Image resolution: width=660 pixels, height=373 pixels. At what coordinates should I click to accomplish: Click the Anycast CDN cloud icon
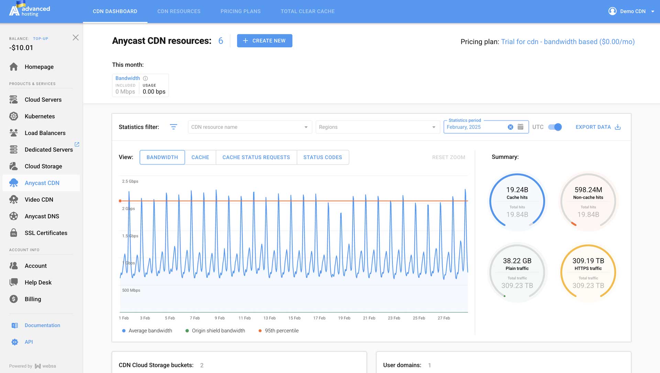pyautogui.click(x=14, y=183)
